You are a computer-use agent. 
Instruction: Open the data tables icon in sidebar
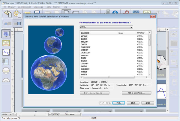click(x=6, y=61)
